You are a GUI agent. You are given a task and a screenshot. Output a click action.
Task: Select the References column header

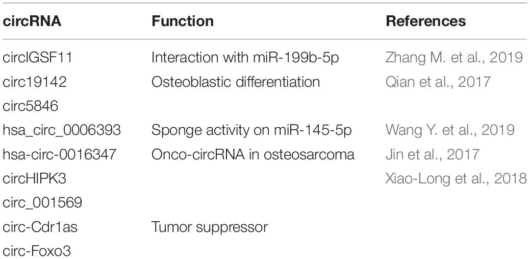[426, 21]
